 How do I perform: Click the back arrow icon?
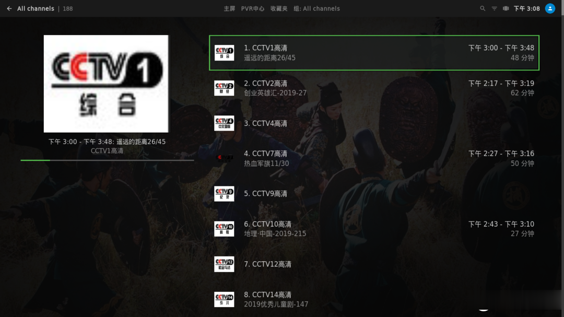click(9, 9)
